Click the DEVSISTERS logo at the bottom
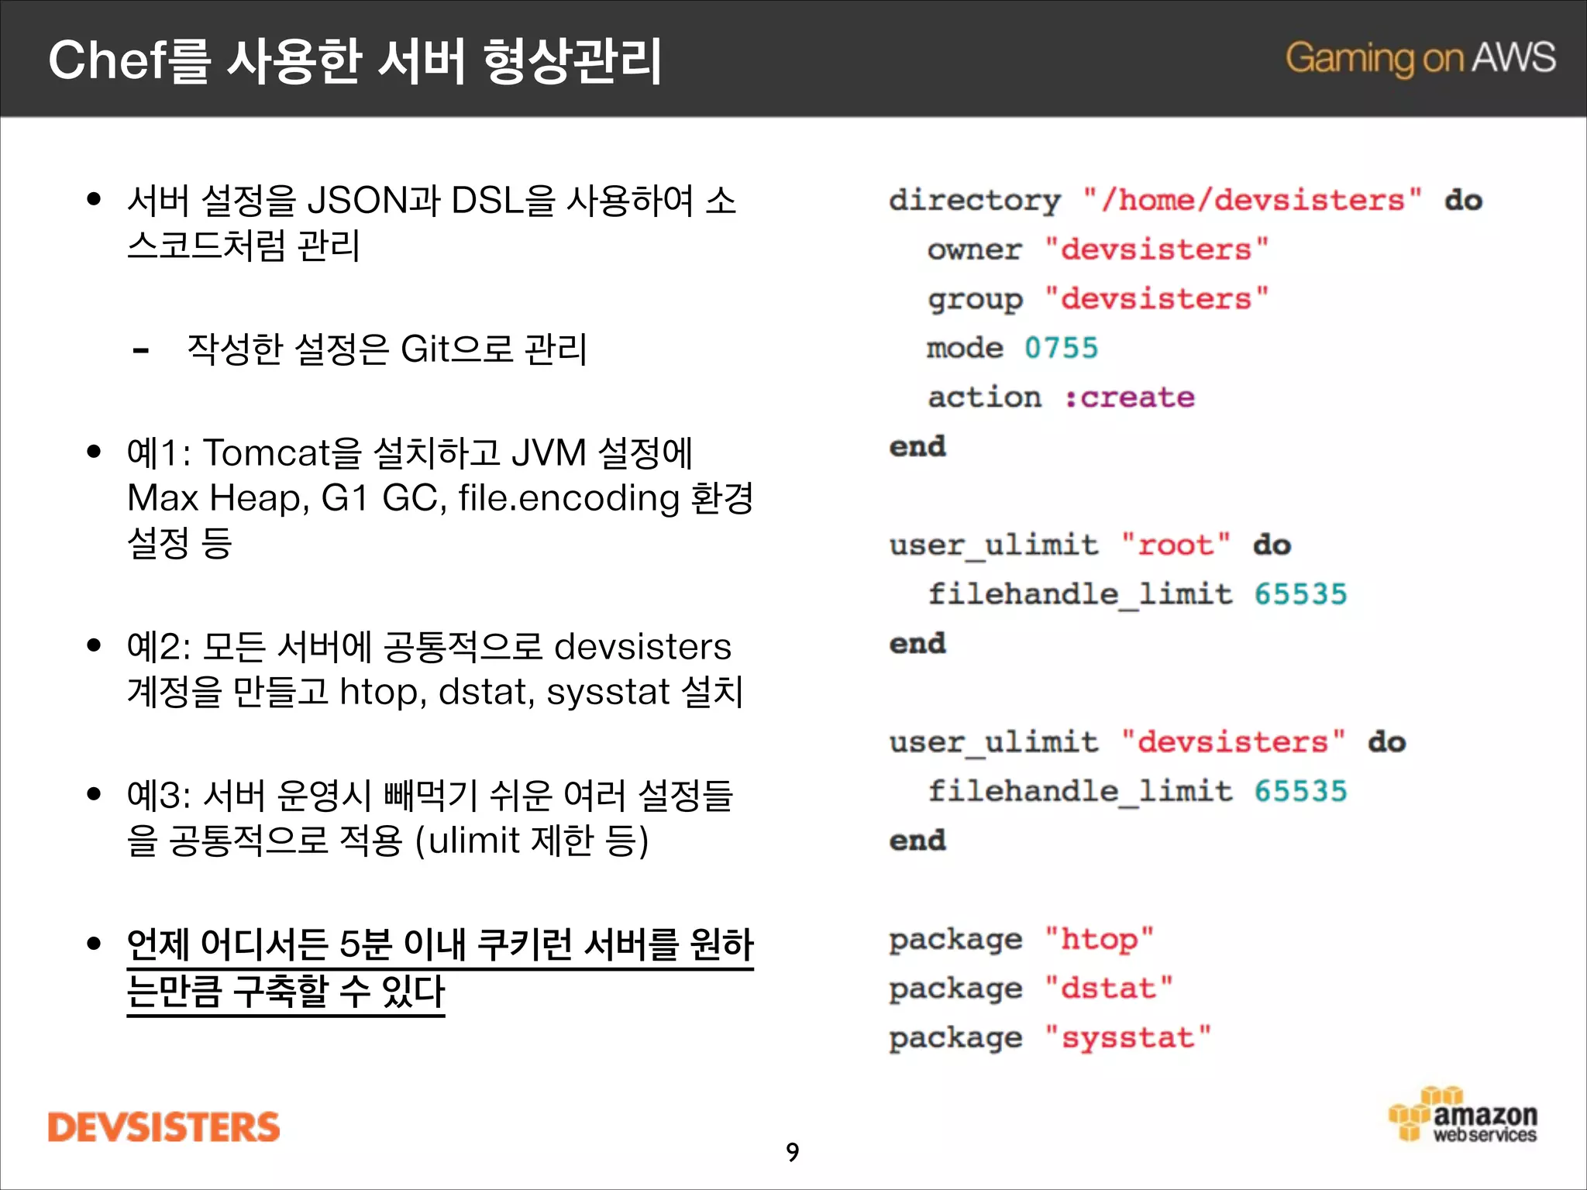This screenshot has width=1587, height=1190. tap(164, 1127)
